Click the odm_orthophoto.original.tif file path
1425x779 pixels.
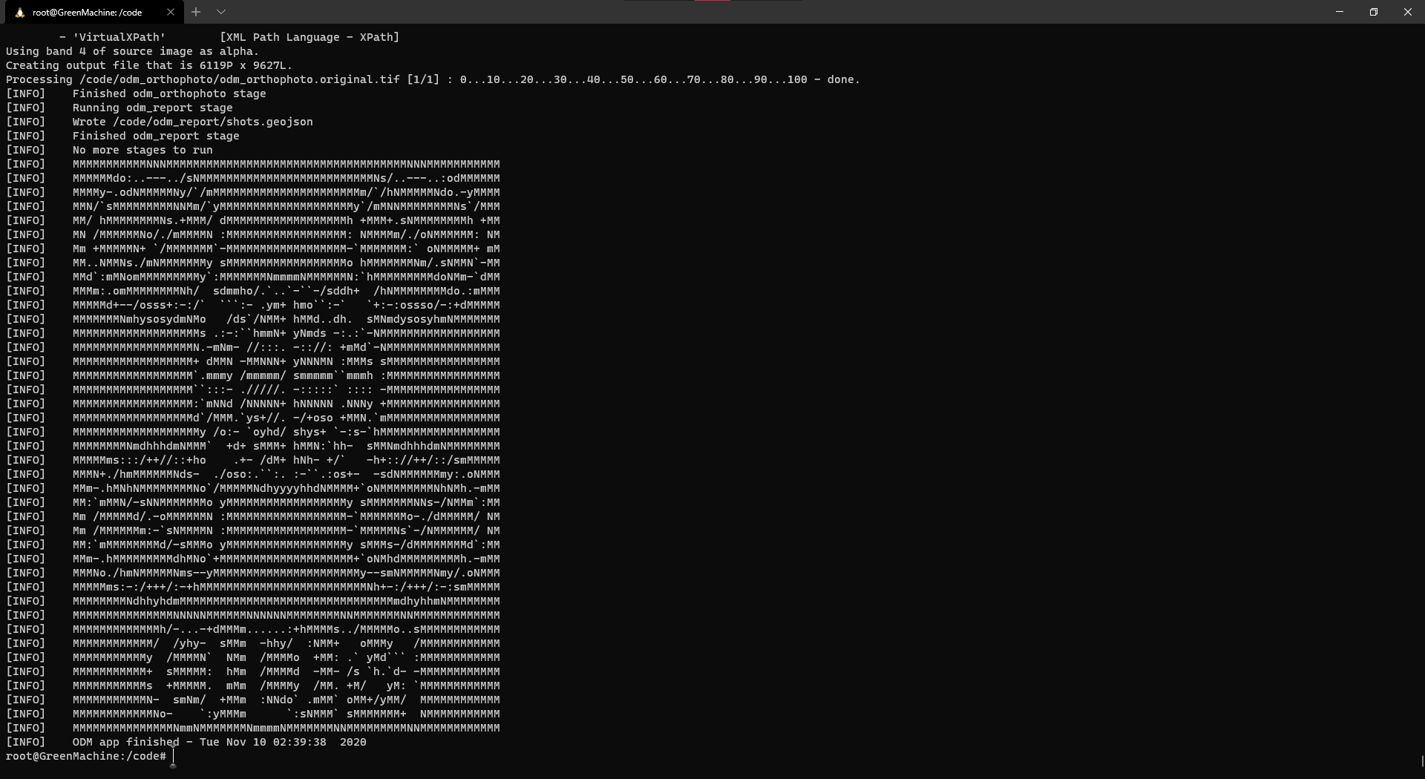tap(239, 79)
